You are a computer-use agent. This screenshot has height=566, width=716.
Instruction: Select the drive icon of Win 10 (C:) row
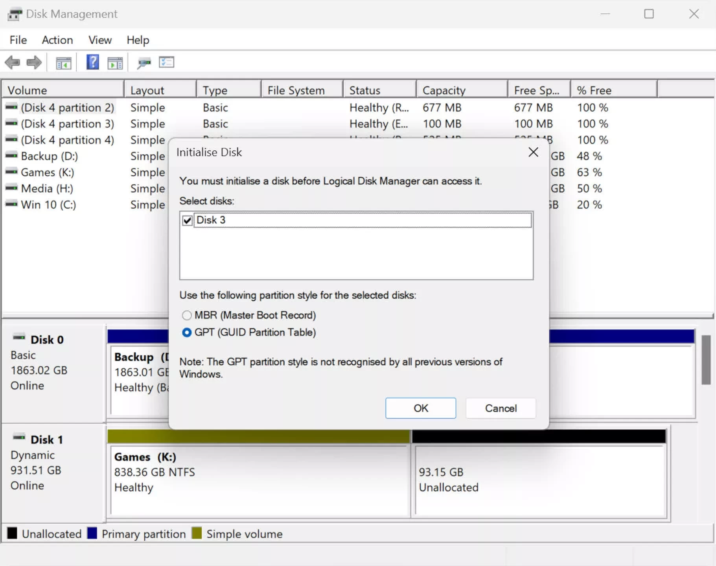[x=11, y=204]
